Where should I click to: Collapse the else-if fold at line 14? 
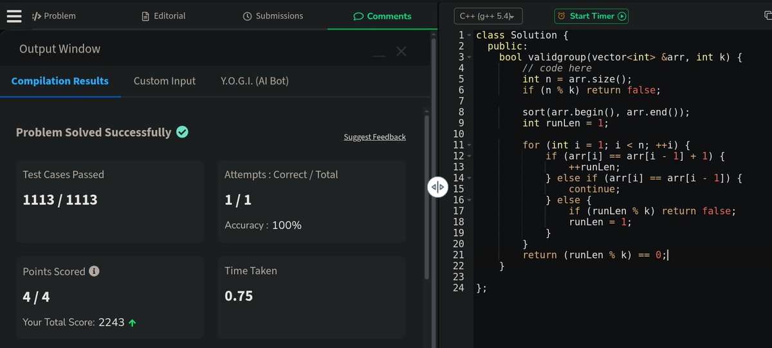click(x=470, y=178)
